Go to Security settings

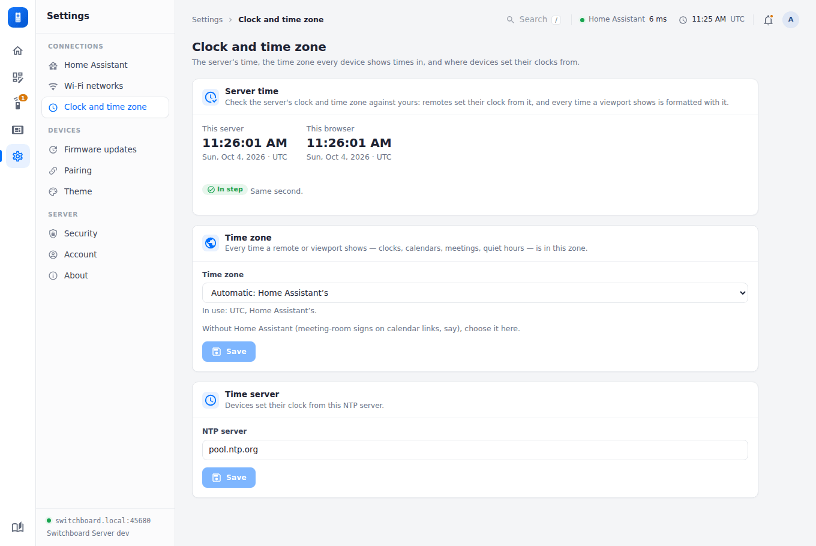105,233
